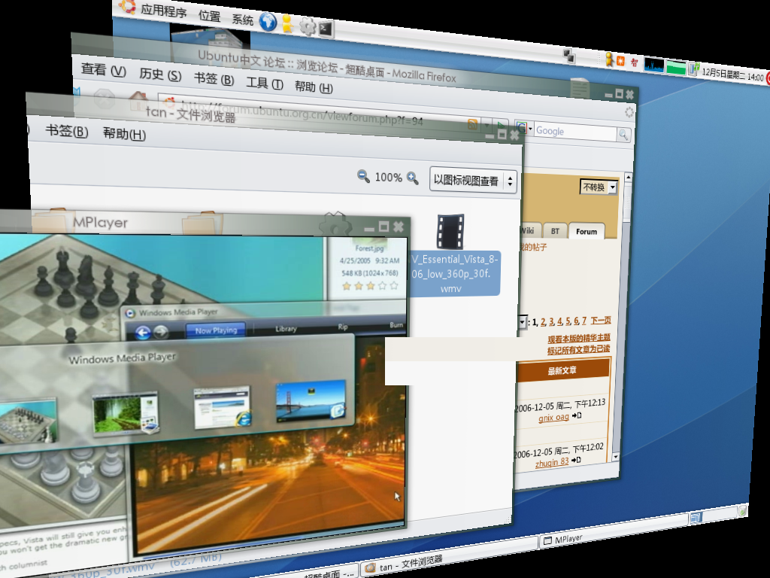
Task: Open the 以图标视图查看 view dropdown
Action: pos(473,181)
